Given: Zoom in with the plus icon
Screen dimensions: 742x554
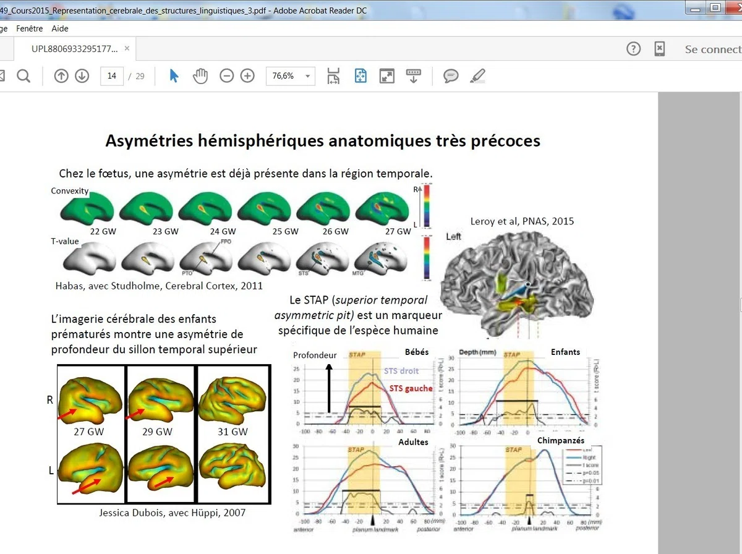Looking at the screenshot, I should (x=247, y=76).
